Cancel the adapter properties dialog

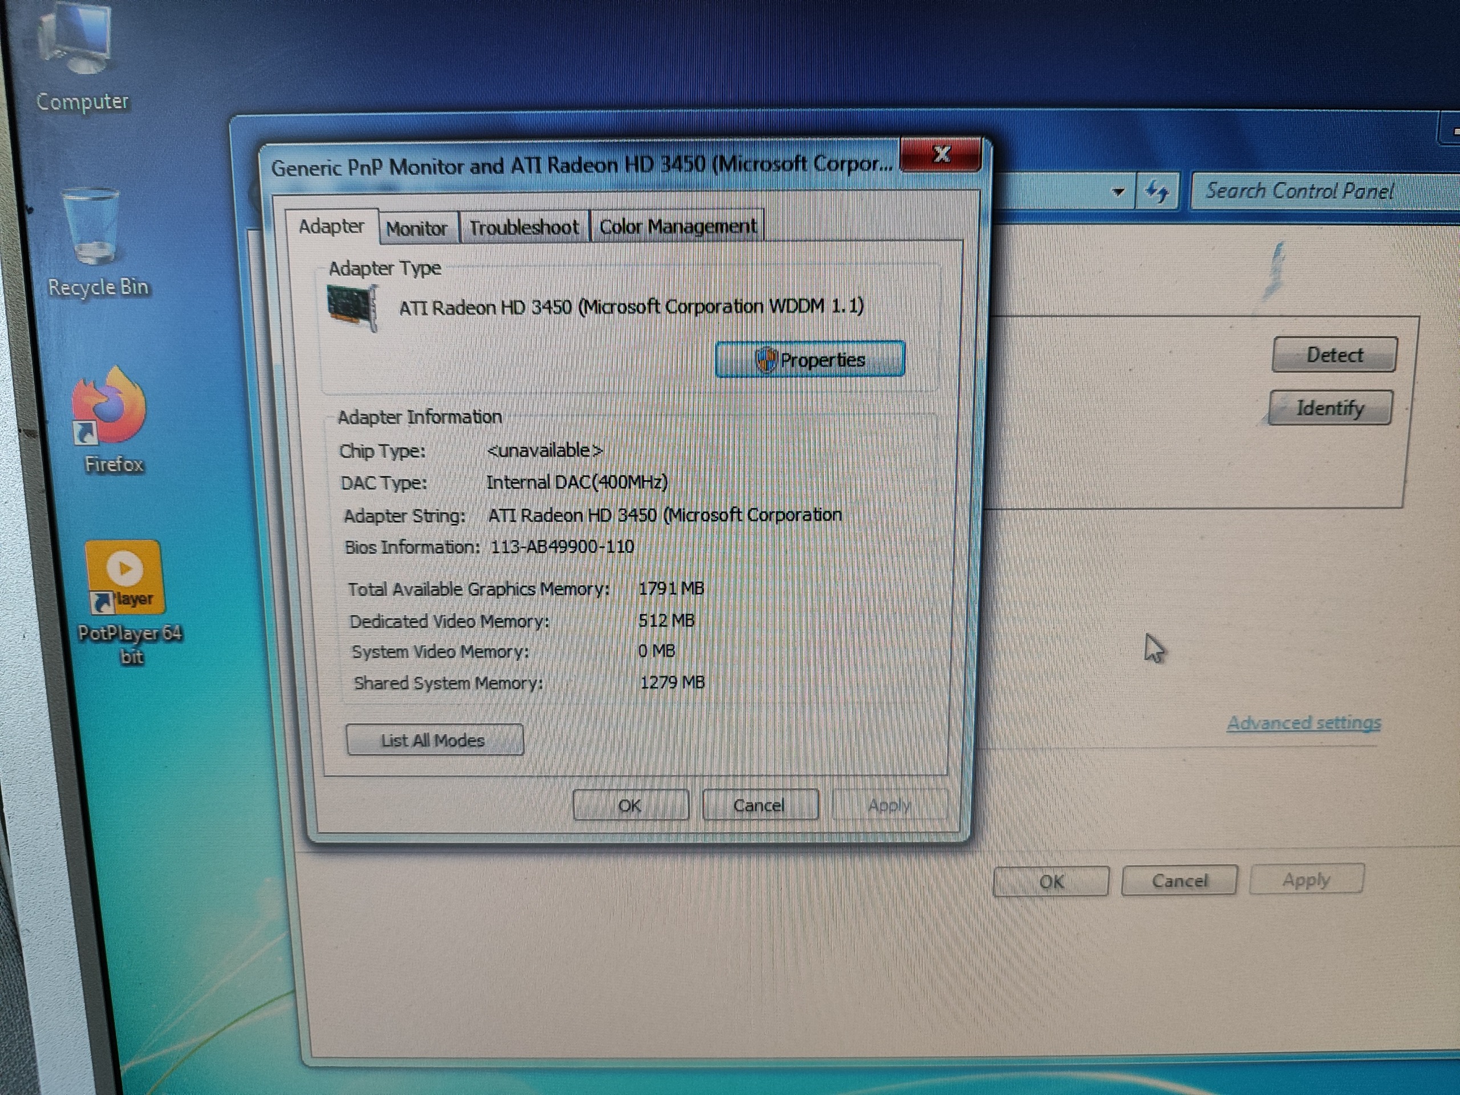pyautogui.click(x=760, y=805)
